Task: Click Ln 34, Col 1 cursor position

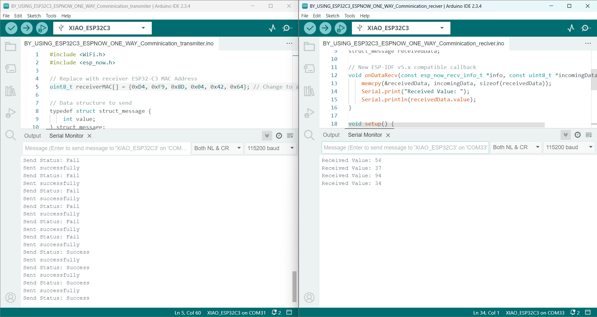Action: click(486, 313)
